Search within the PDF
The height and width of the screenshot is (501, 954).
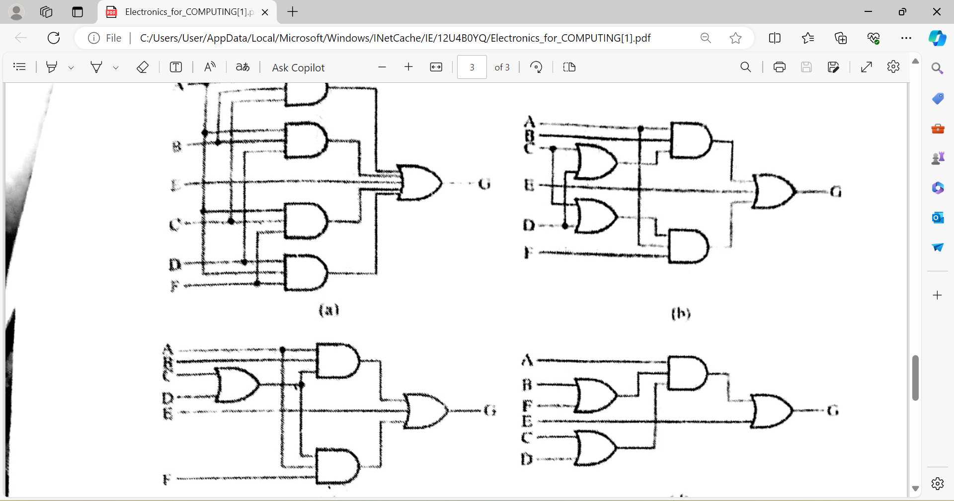point(746,67)
